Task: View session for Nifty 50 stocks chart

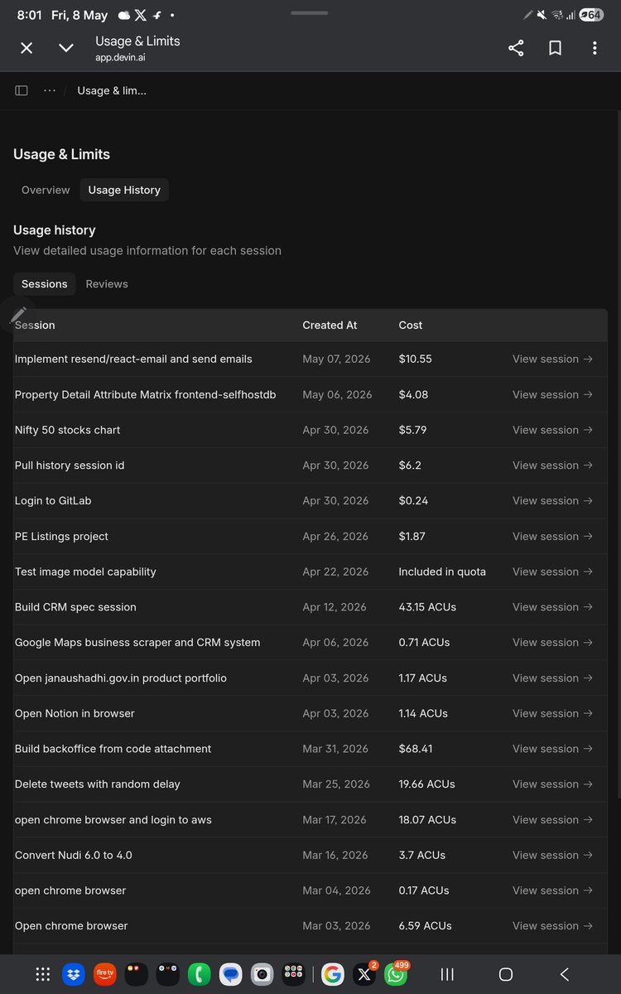Action: pyautogui.click(x=552, y=430)
